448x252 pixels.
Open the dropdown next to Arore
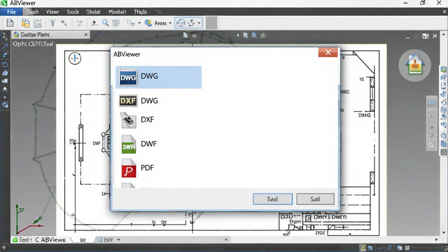(x=170, y=23)
